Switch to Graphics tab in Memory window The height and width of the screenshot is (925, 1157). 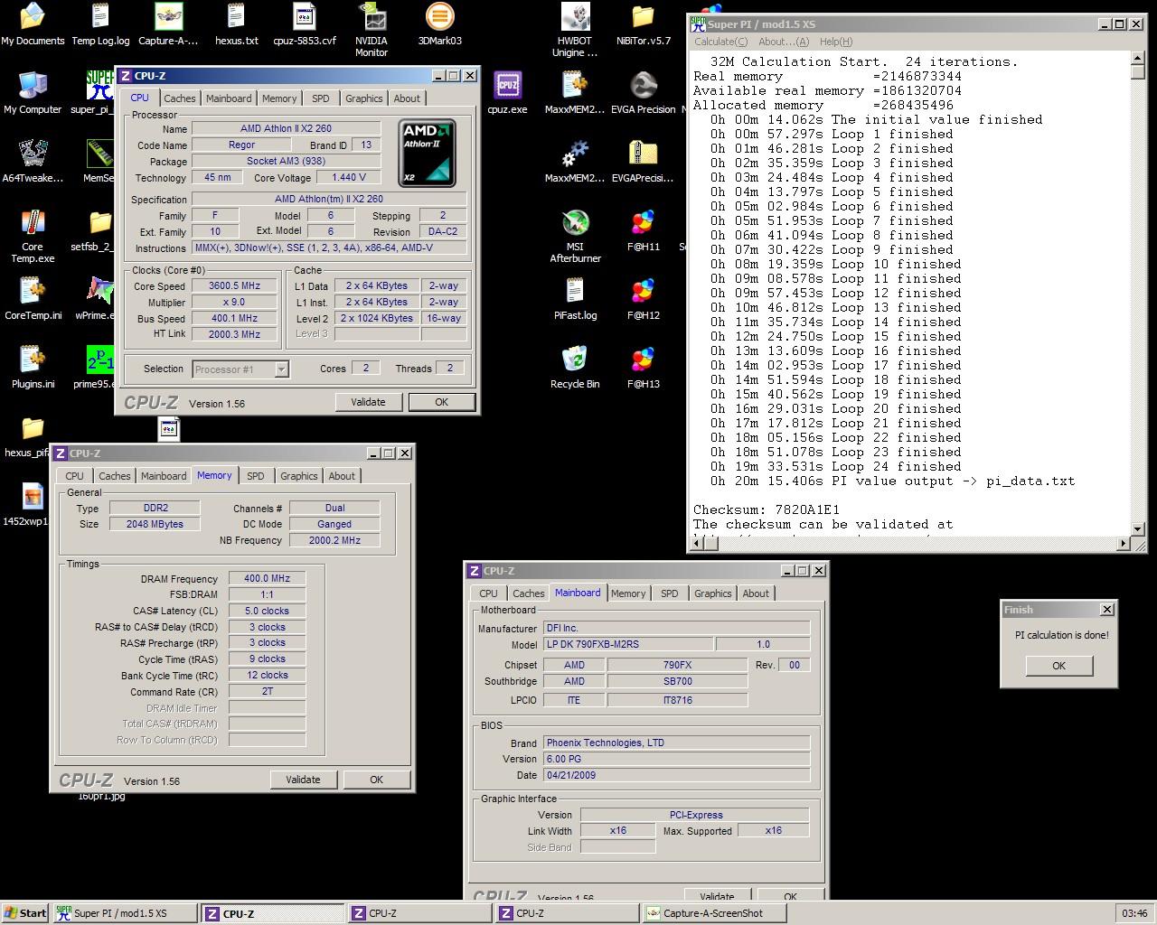pyautogui.click(x=298, y=476)
